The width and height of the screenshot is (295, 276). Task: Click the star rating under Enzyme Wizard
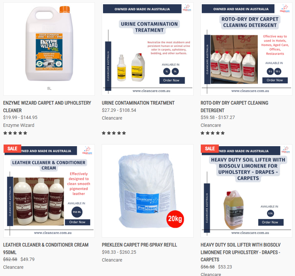[x=15, y=133]
